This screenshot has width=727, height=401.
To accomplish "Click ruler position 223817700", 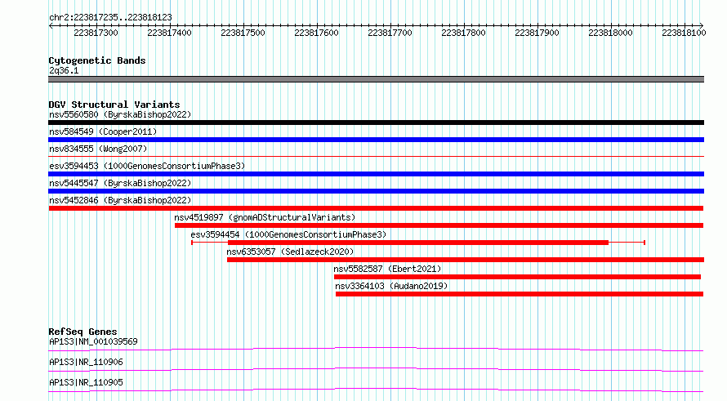I will [x=390, y=33].
